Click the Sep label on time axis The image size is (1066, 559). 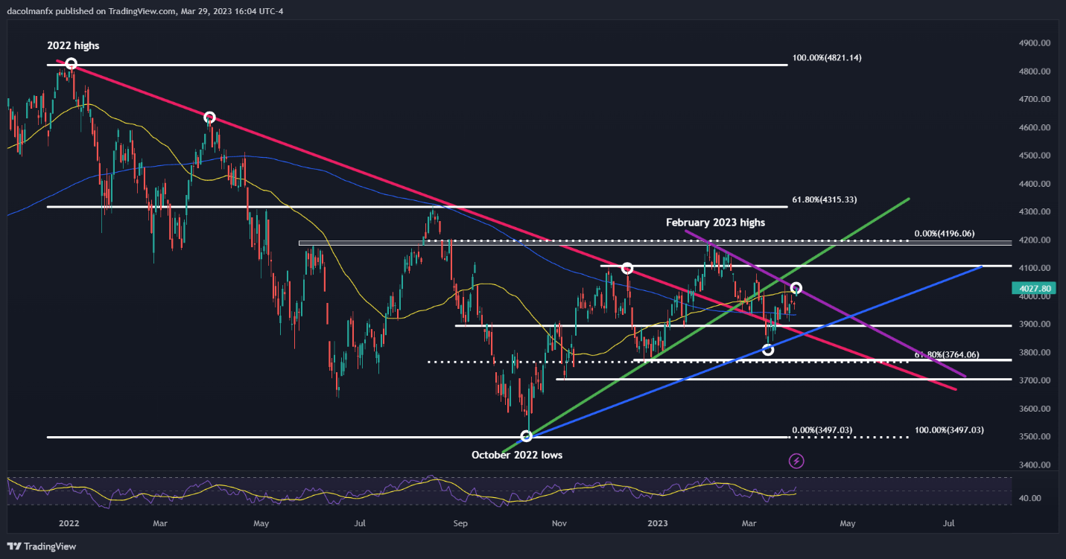point(460,524)
